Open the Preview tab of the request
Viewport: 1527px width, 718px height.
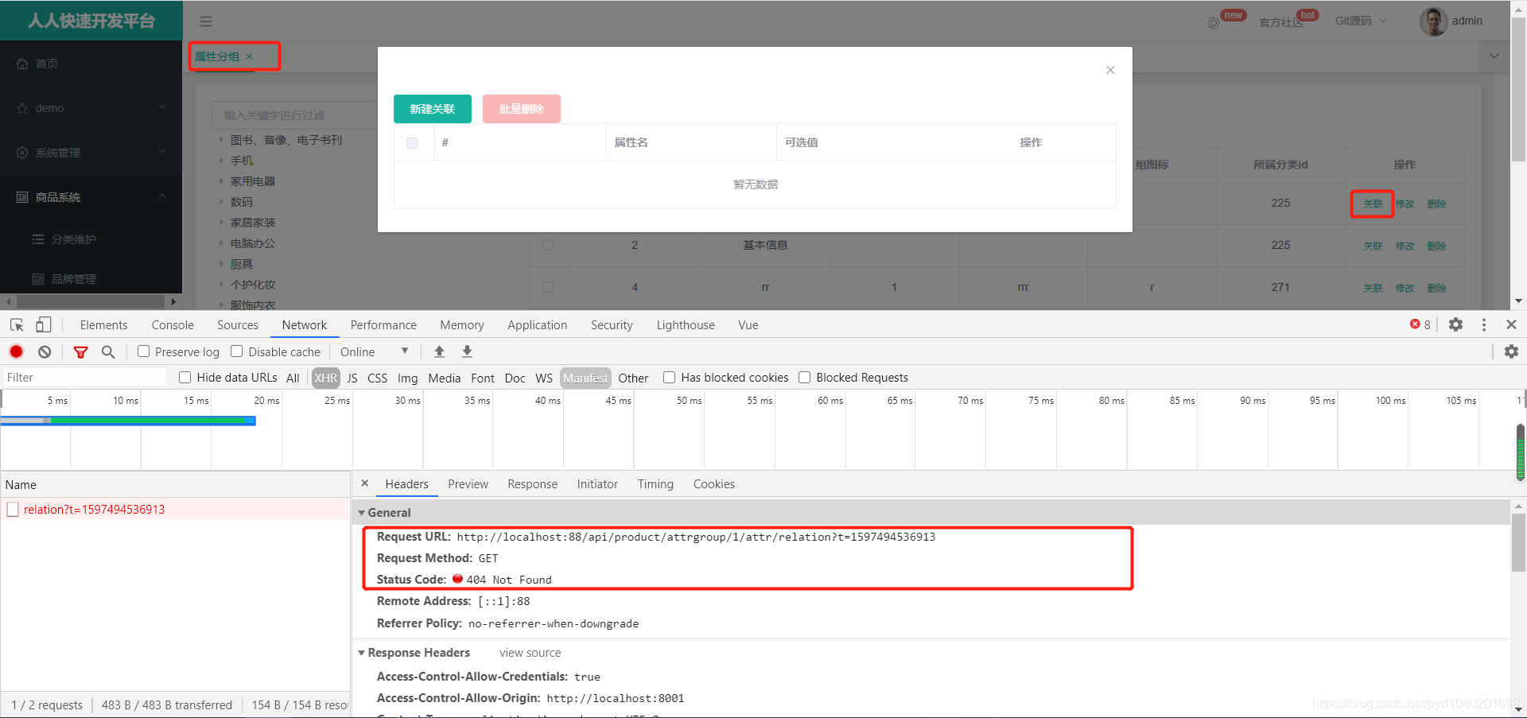tap(468, 483)
